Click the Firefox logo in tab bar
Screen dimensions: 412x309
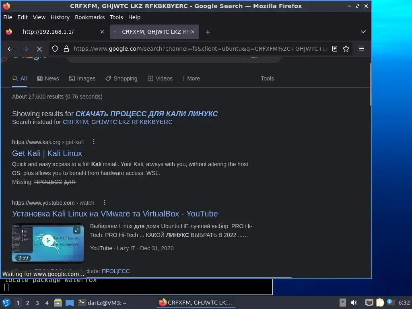(9, 32)
